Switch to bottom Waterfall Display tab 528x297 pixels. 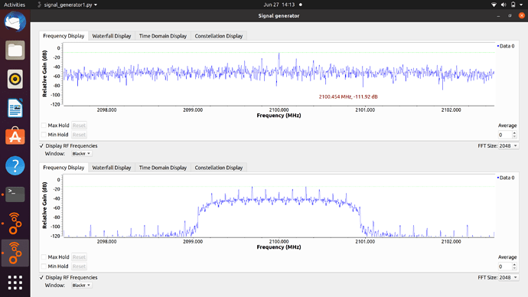click(x=112, y=168)
